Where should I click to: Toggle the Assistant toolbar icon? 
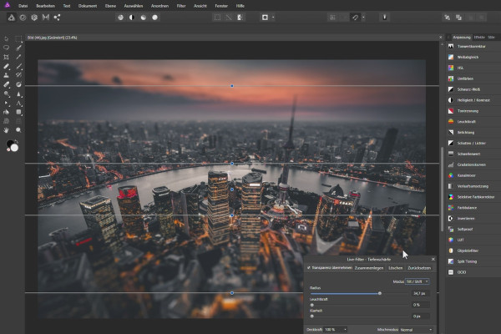(385, 18)
